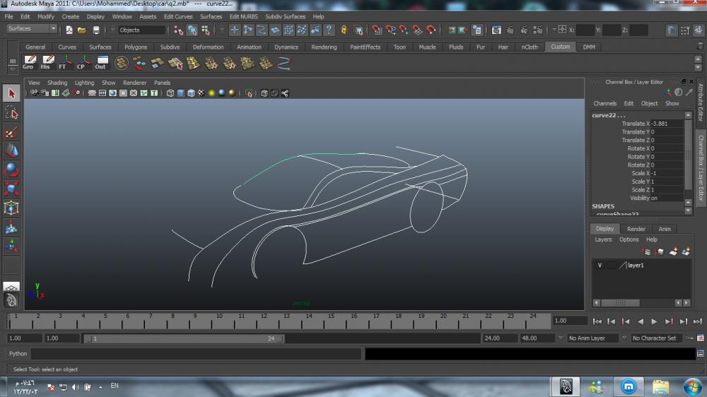The image size is (707, 397).
Task: Switch to the Polygons shelf tab
Action: coord(135,47)
